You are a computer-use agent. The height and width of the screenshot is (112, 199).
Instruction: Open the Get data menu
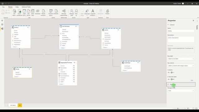(14, 13)
